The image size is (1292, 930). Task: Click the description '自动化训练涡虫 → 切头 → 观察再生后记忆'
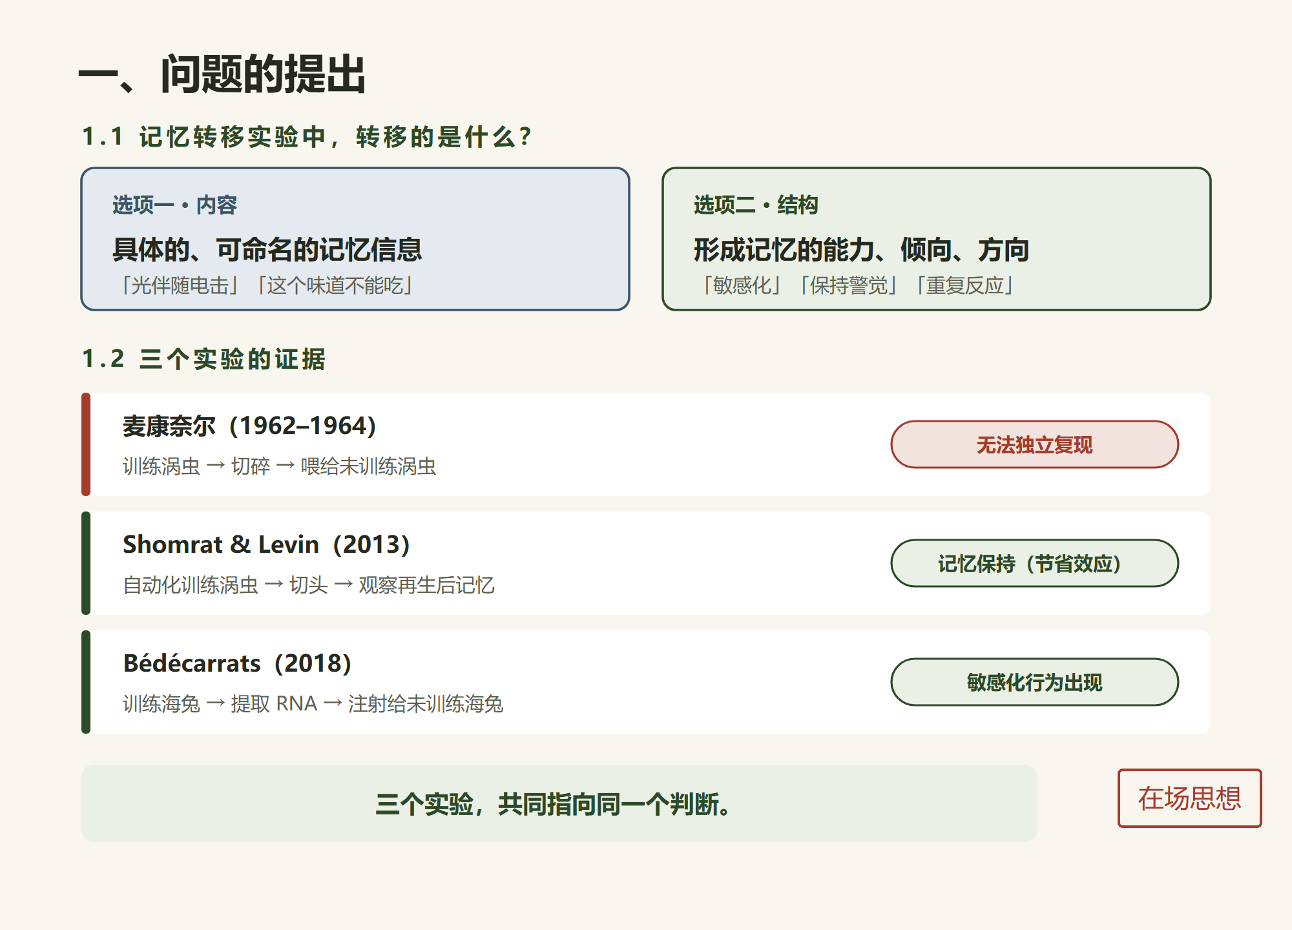[308, 584]
